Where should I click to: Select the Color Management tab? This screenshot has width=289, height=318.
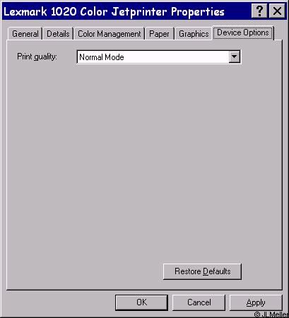click(110, 34)
